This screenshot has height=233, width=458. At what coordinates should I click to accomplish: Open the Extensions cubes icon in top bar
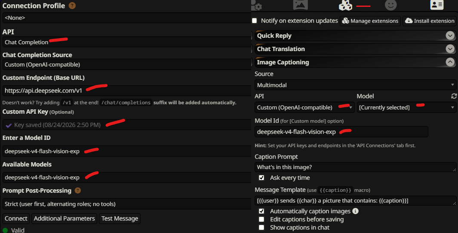coord(345,6)
